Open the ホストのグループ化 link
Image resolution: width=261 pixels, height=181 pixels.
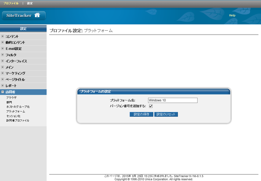pos(18,107)
